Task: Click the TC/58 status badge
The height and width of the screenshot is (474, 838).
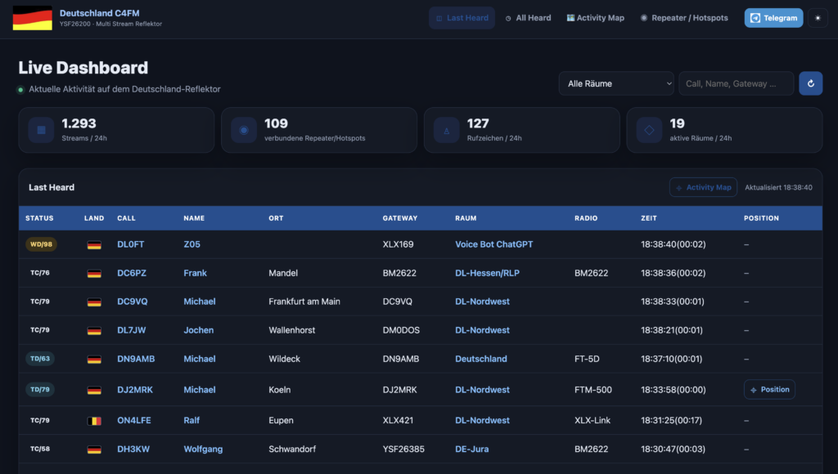Action: coord(40,449)
